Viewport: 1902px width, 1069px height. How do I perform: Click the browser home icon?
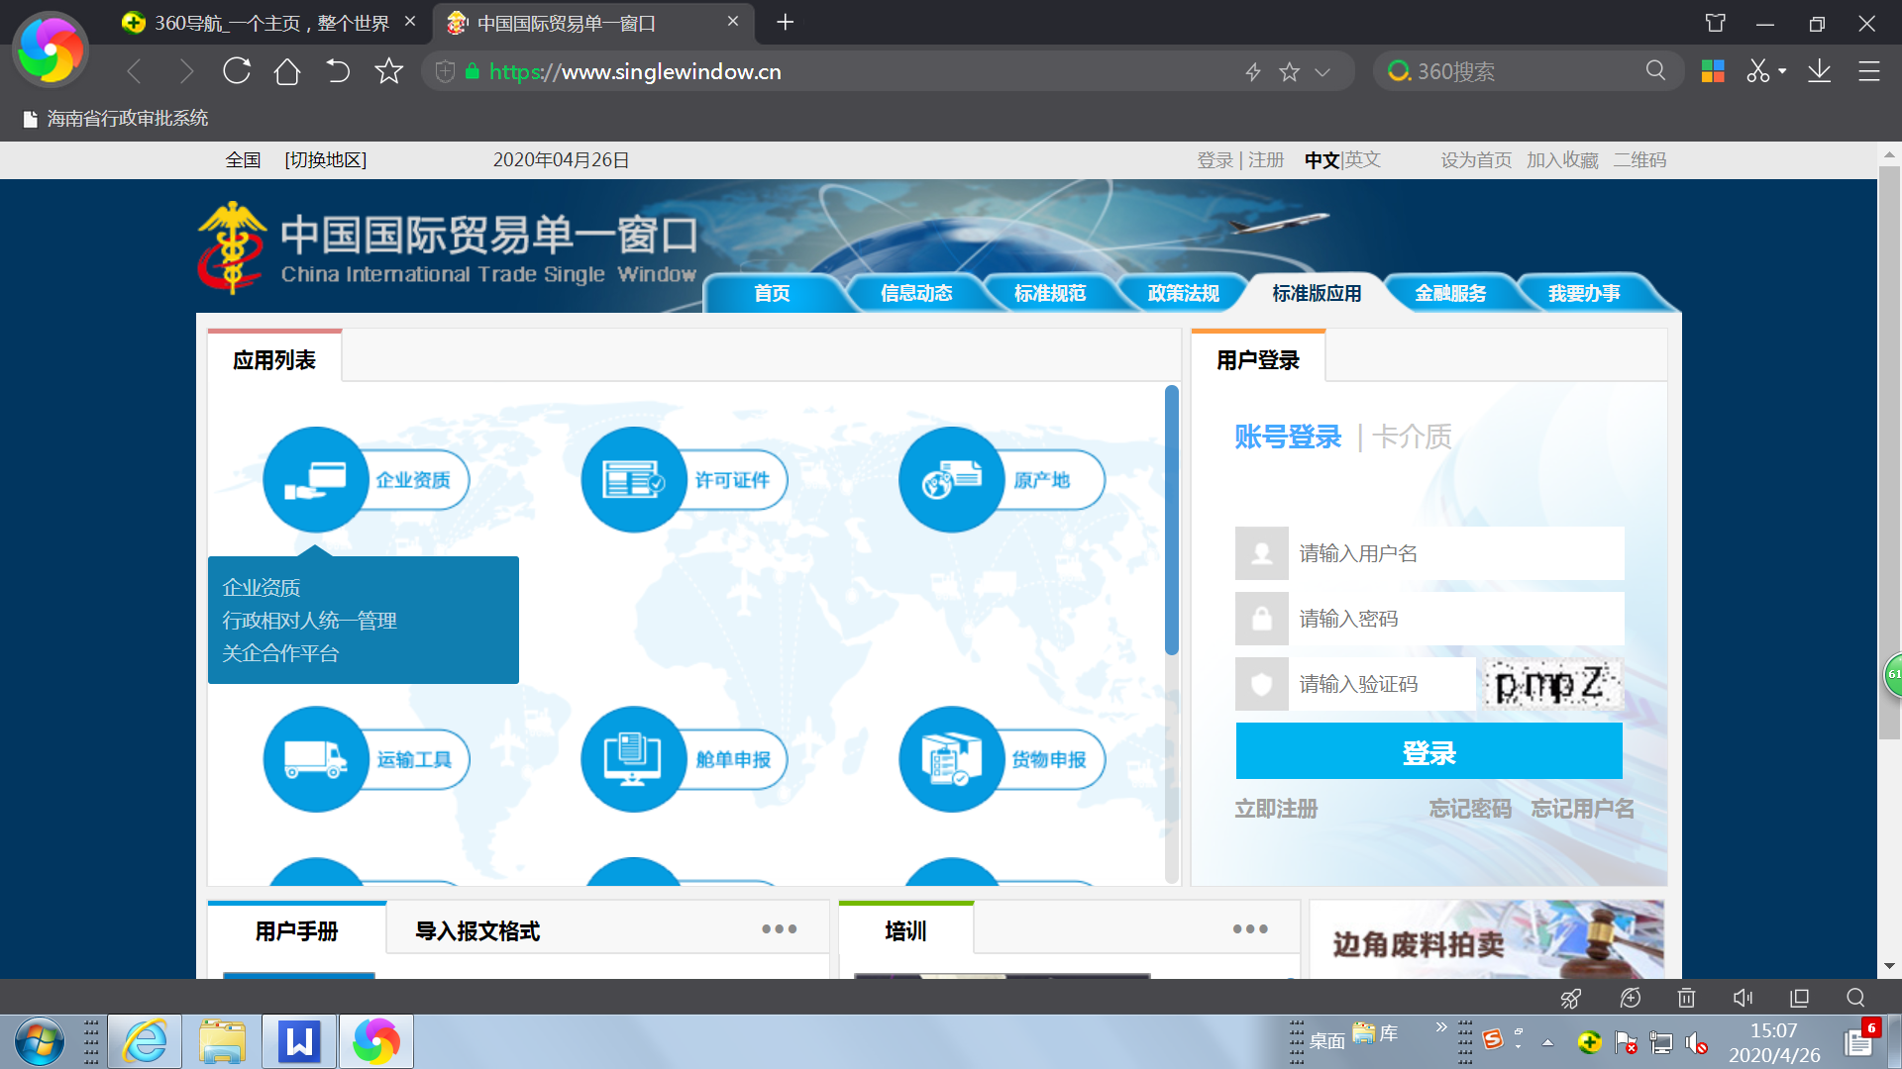286,70
